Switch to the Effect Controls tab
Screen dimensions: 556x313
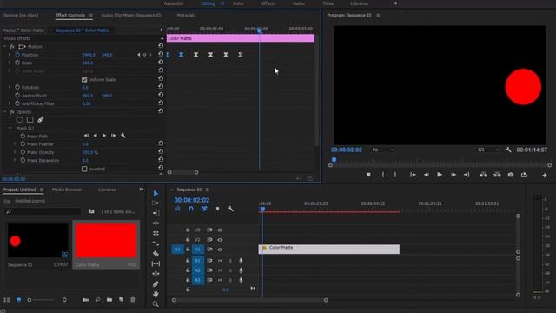click(x=70, y=16)
